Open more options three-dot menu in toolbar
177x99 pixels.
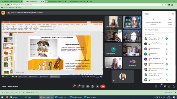pyautogui.click(x=97, y=86)
